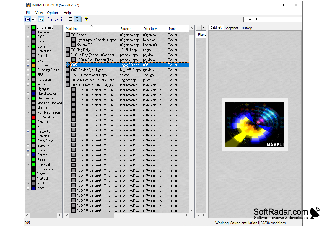Toggle the screenshot area toolbar icon

34,19
